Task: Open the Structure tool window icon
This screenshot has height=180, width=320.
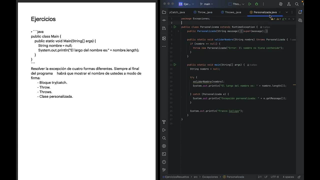Action: tap(164, 38)
